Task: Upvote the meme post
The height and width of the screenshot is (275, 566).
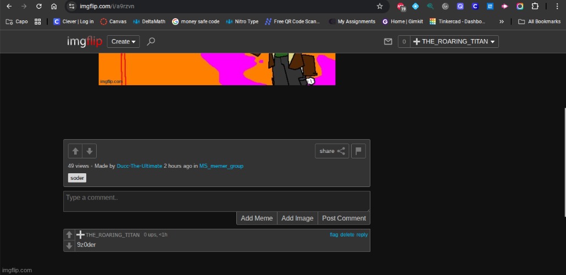Action: tap(75, 151)
